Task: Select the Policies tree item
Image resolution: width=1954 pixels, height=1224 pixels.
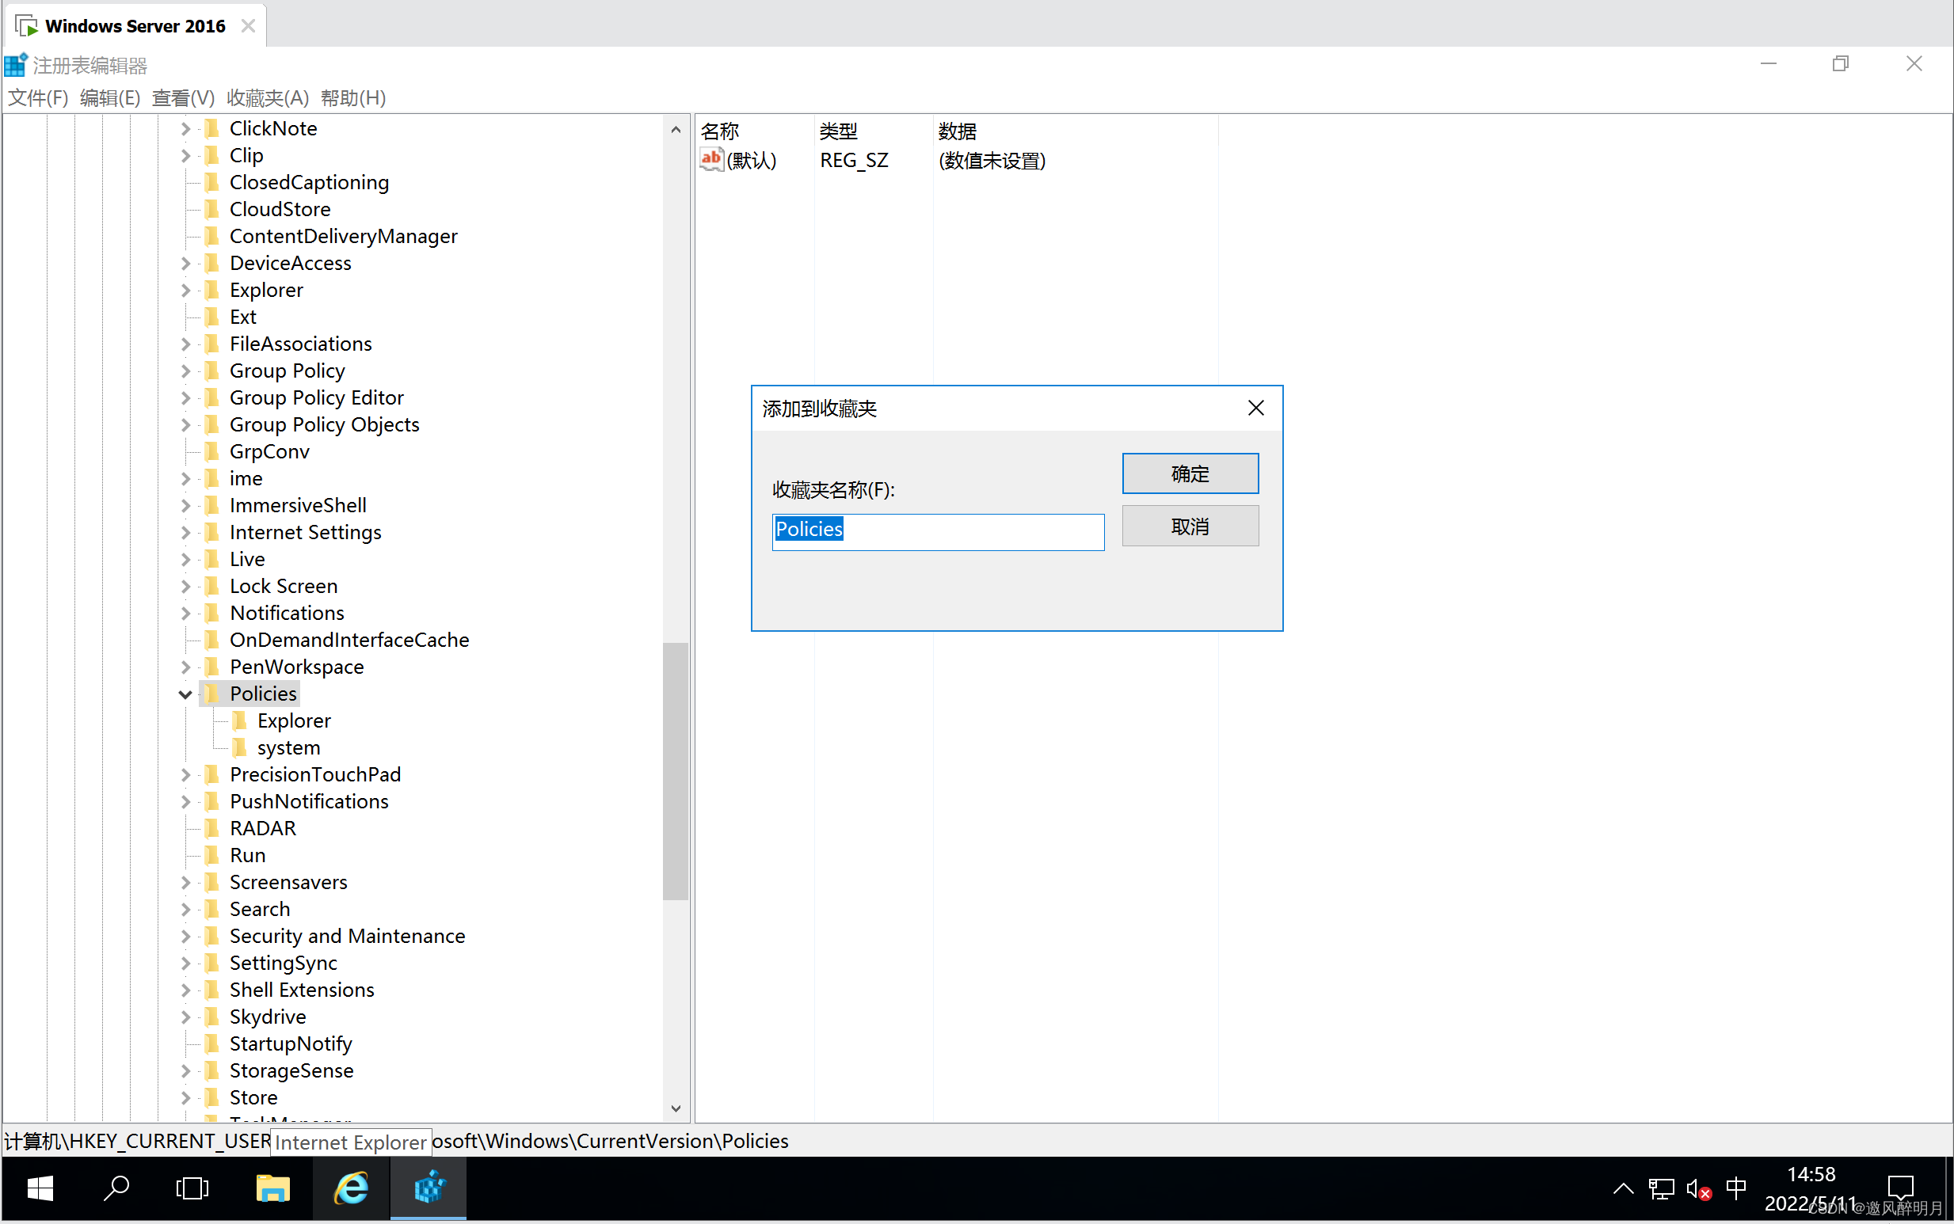Action: coord(264,694)
